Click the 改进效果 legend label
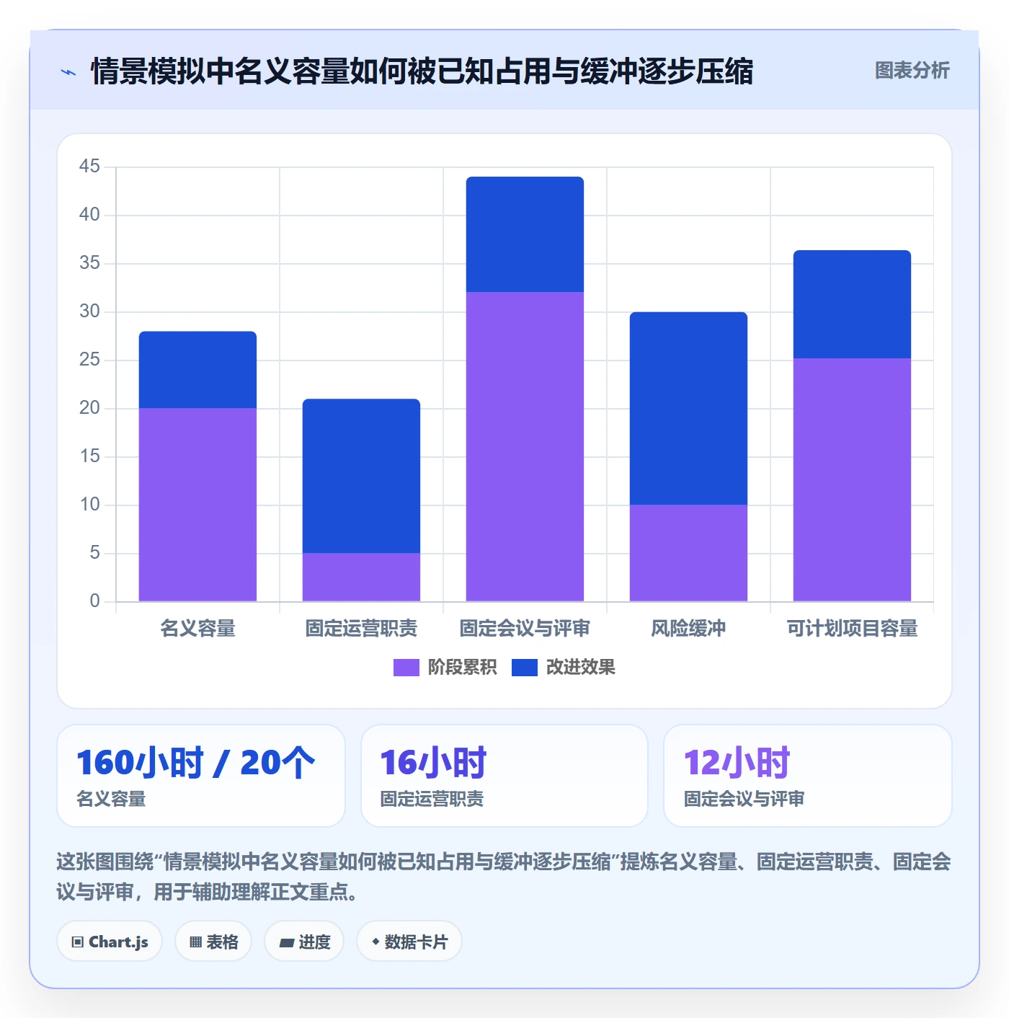Screen dimensions: 1009x1018 (x=580, y=668)
